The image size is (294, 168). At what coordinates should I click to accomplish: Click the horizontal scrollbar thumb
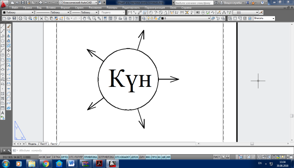(x=252, y=144)
